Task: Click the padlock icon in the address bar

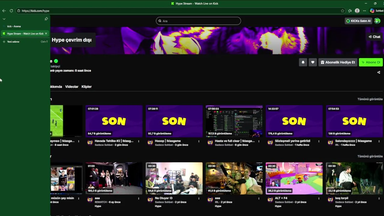Action: [x=19, y=11]
